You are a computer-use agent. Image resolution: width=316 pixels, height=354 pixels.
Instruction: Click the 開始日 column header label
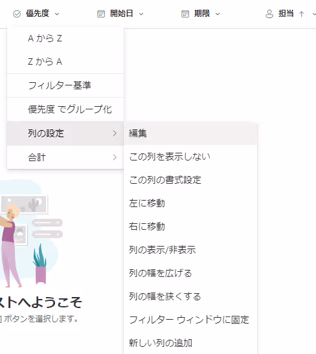[x=122, y=14]
